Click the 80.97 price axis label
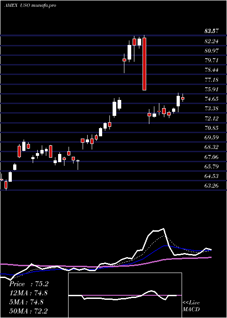The height and width of the screenshot is (318, 227). 212,51
